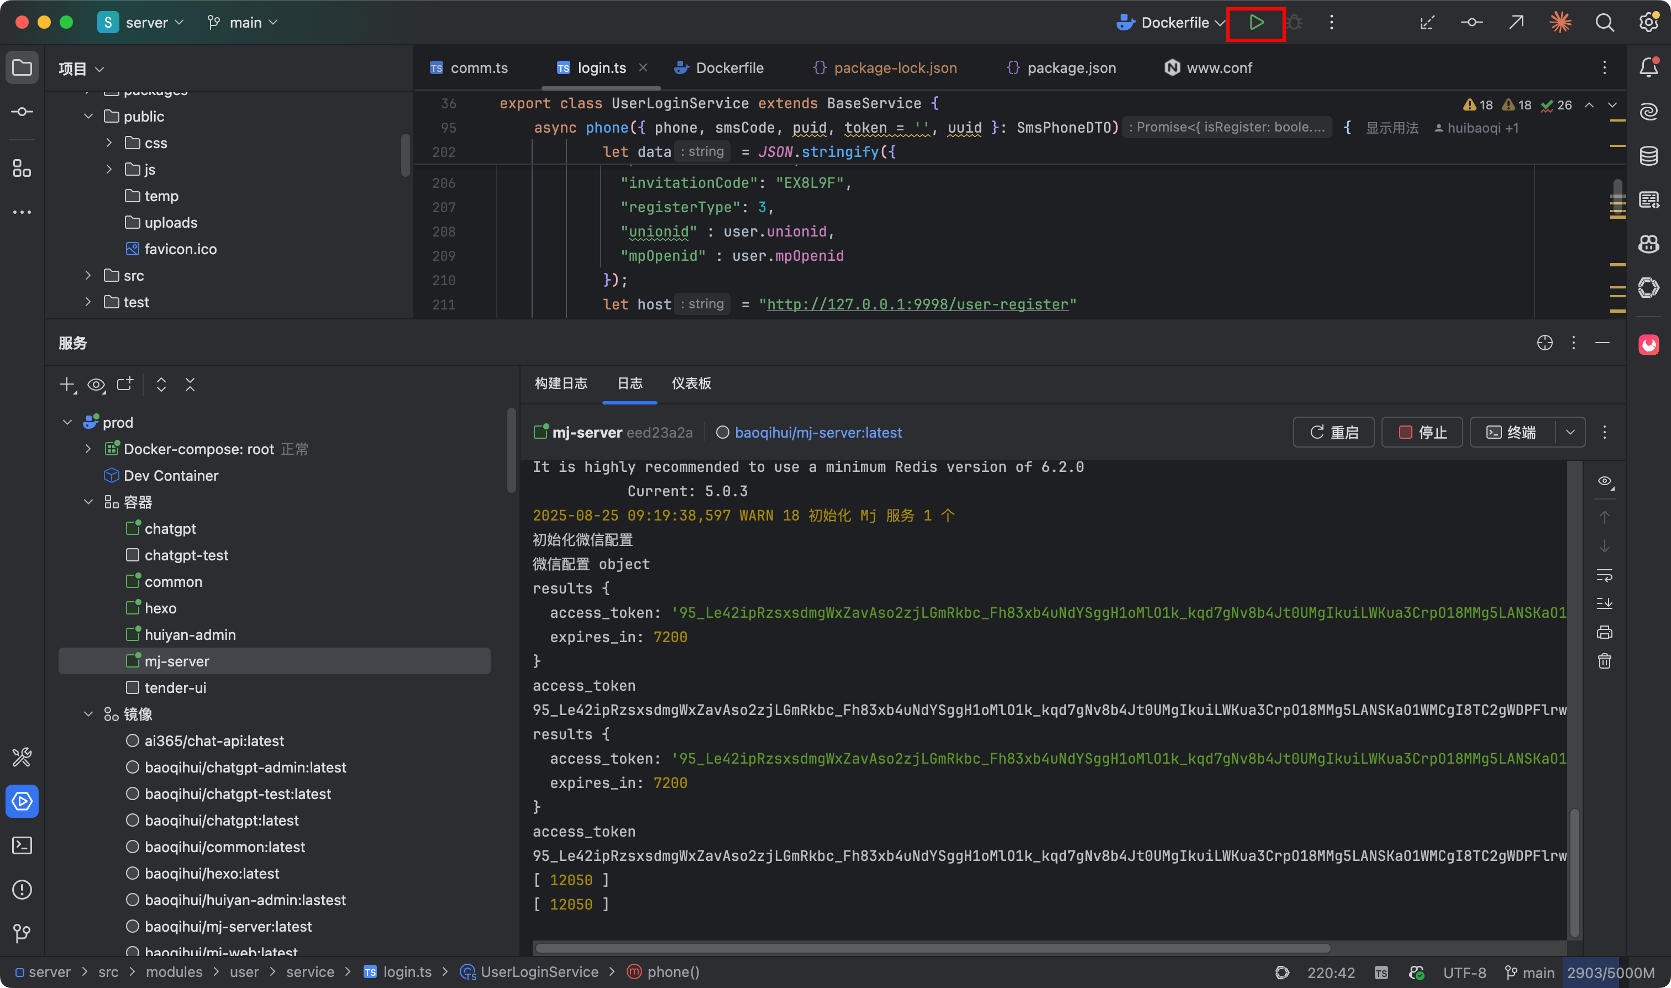Click the horizontal log scrollbar
1671x988 pixels.
[x=932, y=948]
